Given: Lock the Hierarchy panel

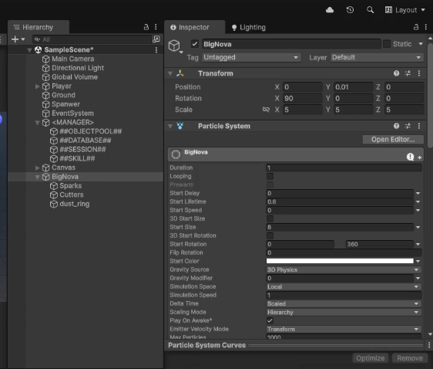Looking at the screenshot, I should [146, 27].
